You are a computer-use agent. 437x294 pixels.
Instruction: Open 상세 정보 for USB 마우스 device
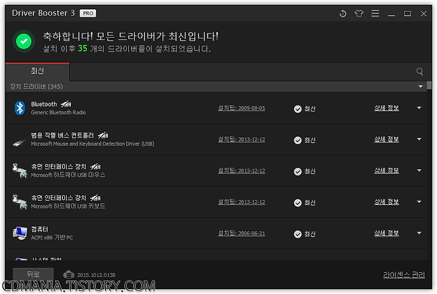[x=386, y=170]
